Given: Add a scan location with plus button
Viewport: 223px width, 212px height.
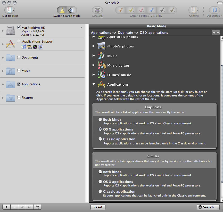Looking at the screenshot, I should click(x=6, y=207).
